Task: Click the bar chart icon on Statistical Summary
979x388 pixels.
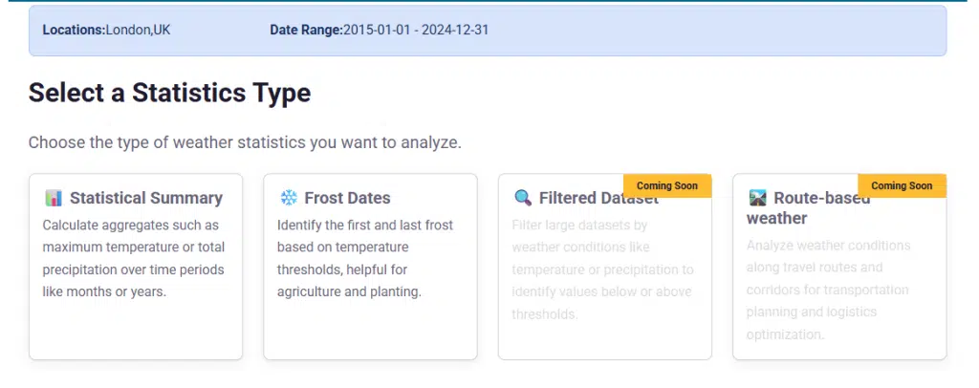Action: (54, 198)
